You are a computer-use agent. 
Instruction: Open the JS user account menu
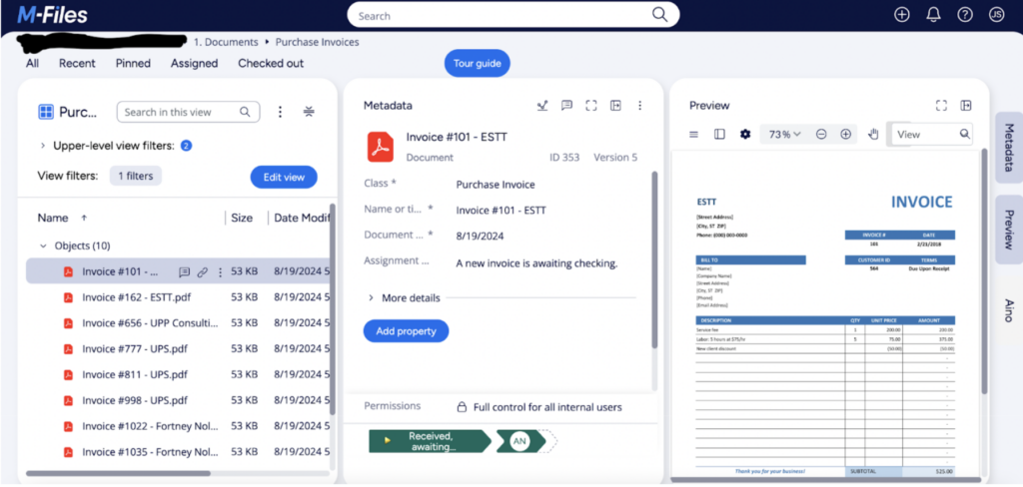tap(996, 14)
